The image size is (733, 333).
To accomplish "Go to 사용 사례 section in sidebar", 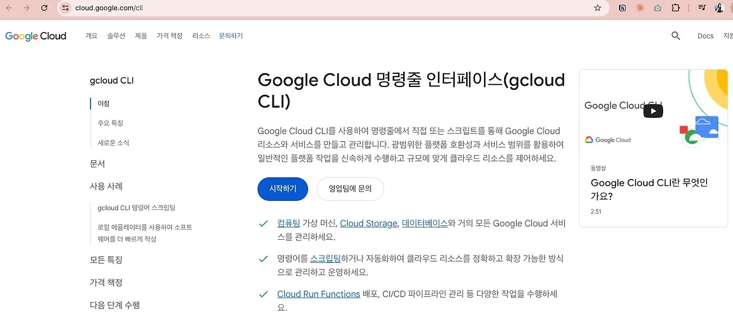I will coord(107,187).
